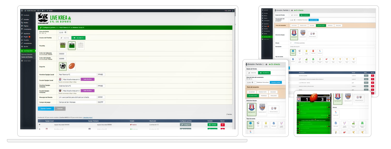Click the Guardar Cambios button

45,108
